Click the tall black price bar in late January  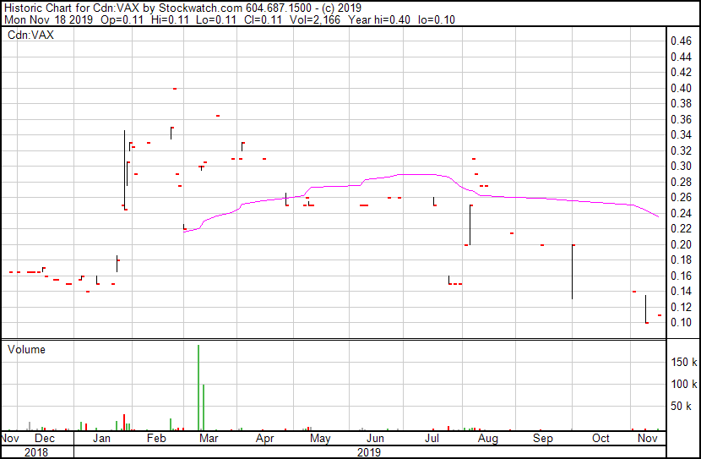(124, 169)
